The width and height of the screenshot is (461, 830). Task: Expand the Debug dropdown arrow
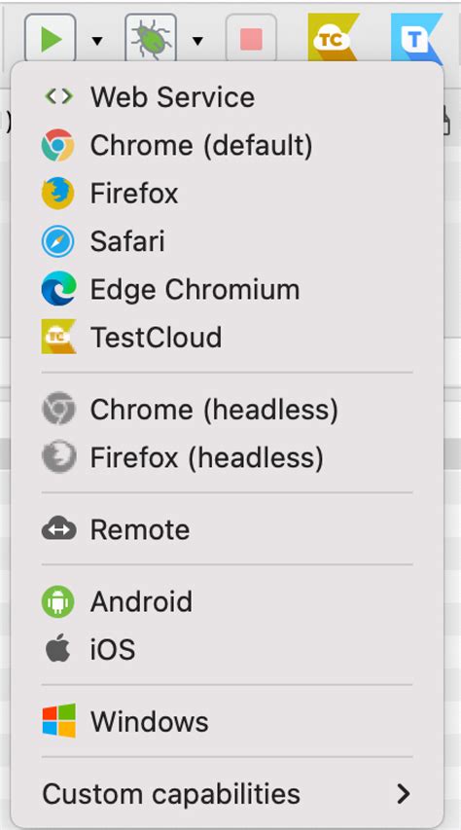coord(197,41)
